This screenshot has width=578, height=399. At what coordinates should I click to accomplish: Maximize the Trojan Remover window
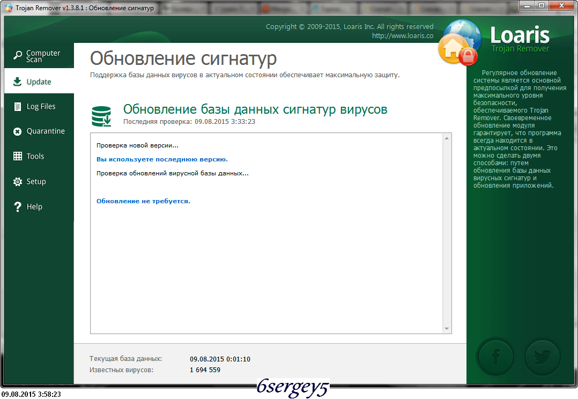point(542,5)
